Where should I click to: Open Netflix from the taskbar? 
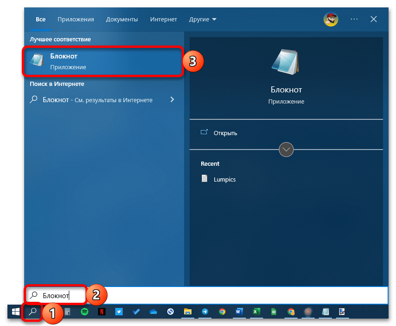[x=102, y=312]
